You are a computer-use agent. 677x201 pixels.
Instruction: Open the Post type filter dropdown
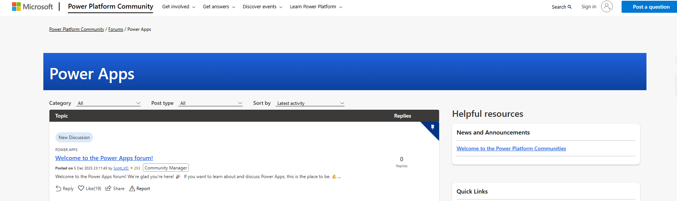coord(211,103)
